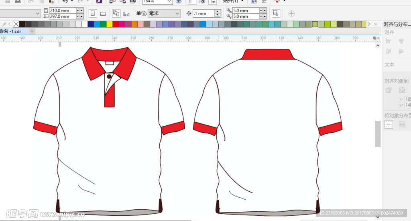Click the treat as filled icon

pyautogui.click(x=276, y=13)
